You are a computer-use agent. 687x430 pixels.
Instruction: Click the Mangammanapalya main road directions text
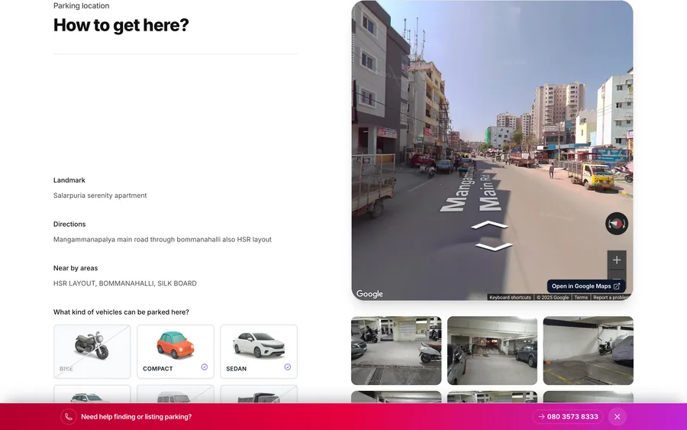(x=163, y=239)
